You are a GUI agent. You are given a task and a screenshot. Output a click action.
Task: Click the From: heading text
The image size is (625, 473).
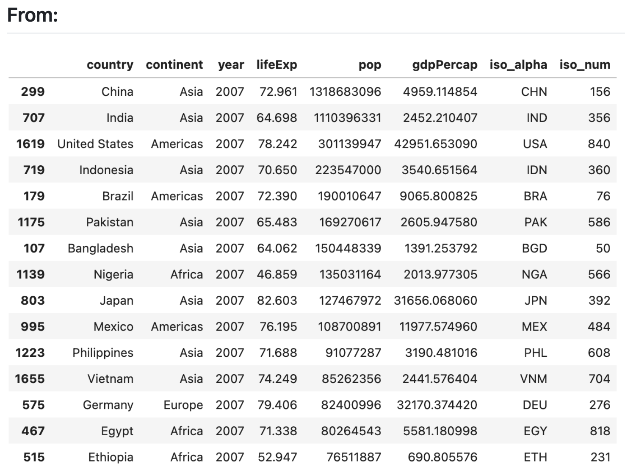click(33, 15)
